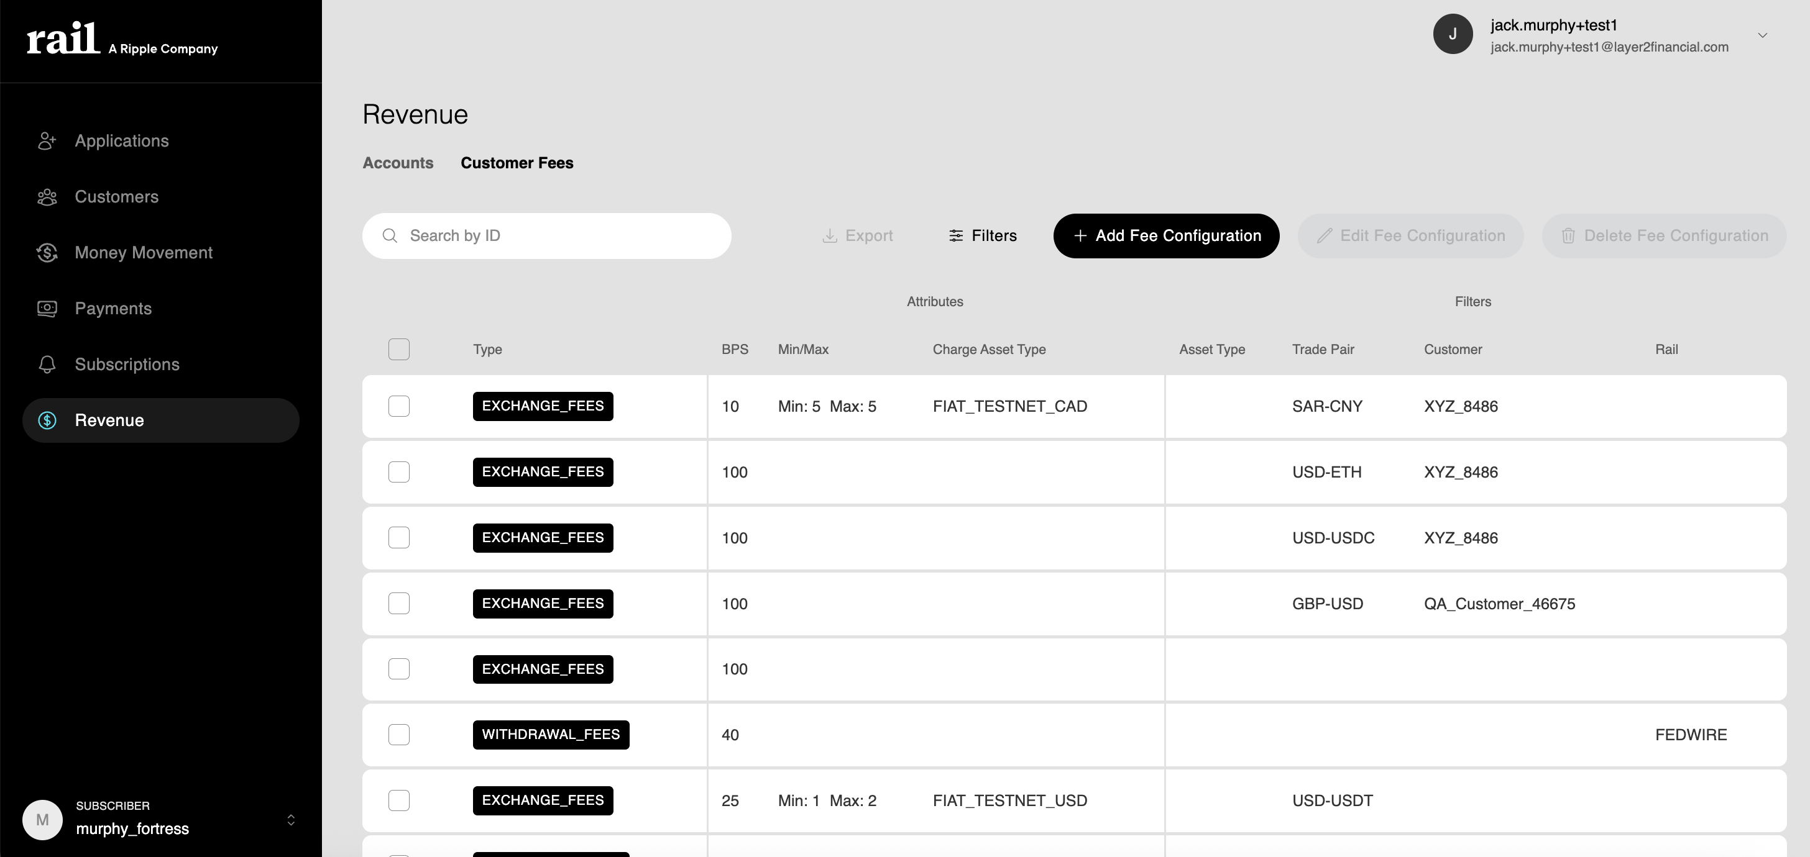Open the murphy_fortress subscriber switcher
Image resolution: width=1810 pixels, height=857 pixels.
291,820
